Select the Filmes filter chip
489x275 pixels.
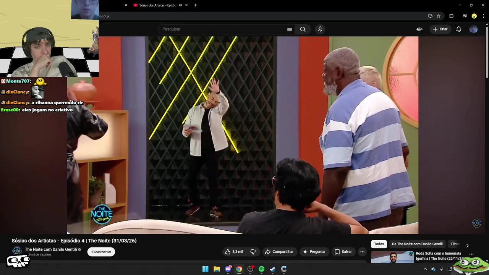click(455, 244)
